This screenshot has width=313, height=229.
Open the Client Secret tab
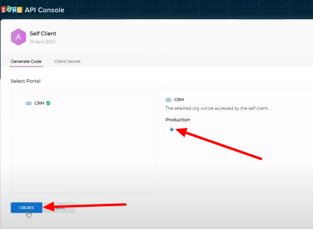tap(67, 61)
